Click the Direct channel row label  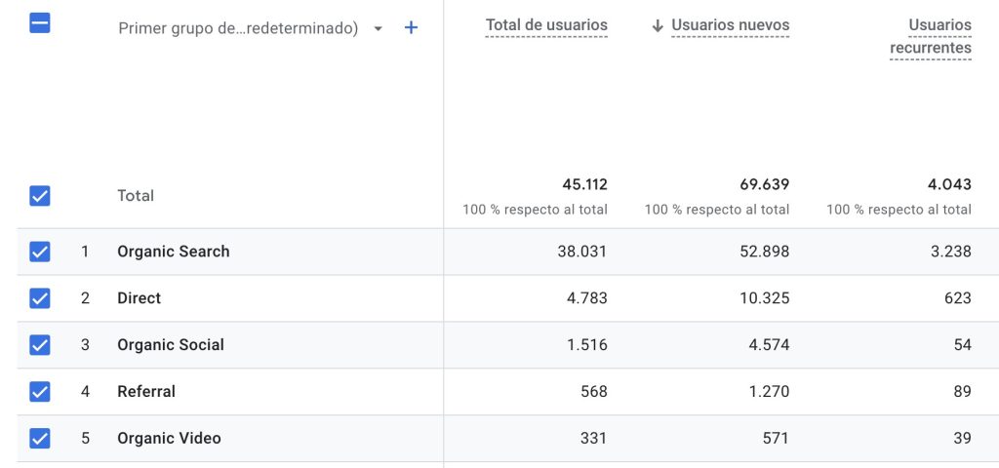coord(140,298)
